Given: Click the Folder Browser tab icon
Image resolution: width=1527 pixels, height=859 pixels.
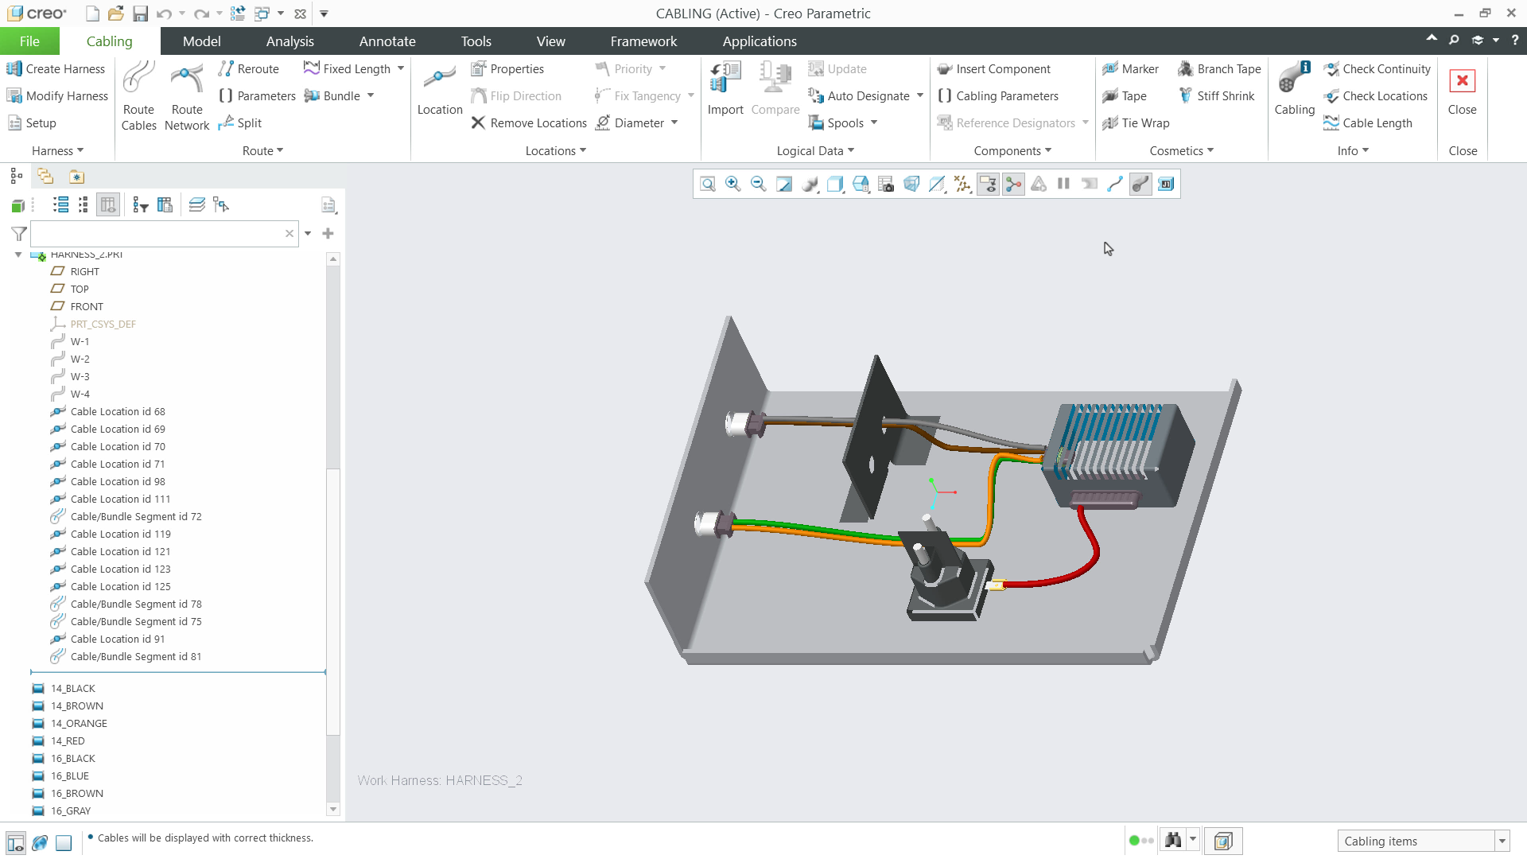Looking at the screenshot, I should (x=45, y=177).
